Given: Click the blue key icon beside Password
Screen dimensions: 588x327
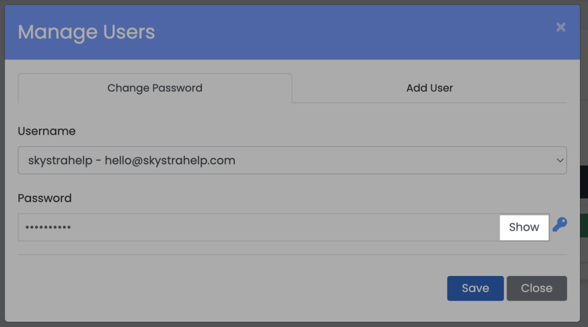Looking at the screenshot, I should pyautogui.click(x=559, y=225).
